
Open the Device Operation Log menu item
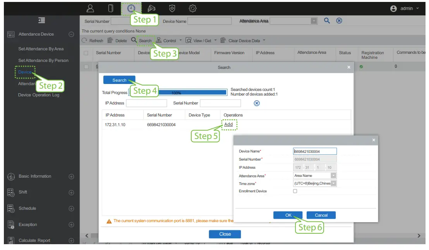pos(39,95)
